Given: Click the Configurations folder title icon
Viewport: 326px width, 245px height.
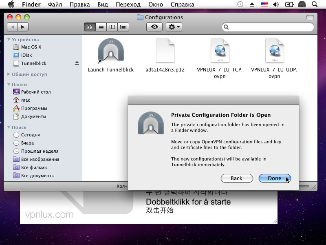Looking at the screenshot, I should pos(140,17).
